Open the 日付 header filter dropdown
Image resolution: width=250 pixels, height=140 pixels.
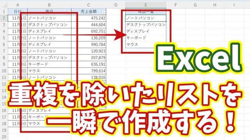click(25, 12)
